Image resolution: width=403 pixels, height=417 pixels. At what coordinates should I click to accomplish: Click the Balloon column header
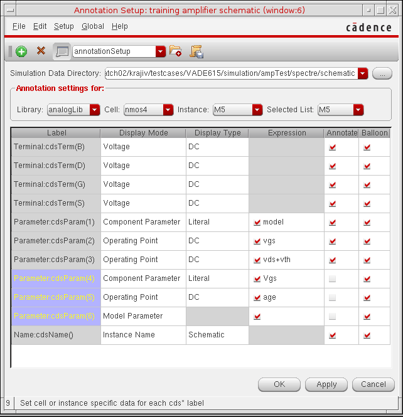374,133
